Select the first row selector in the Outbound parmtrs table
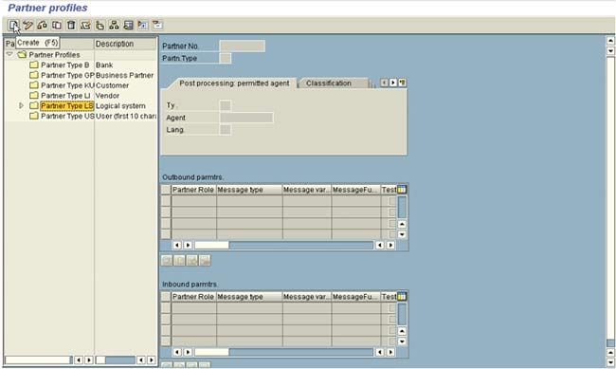The image size is (616, 369). click(166, 201)
